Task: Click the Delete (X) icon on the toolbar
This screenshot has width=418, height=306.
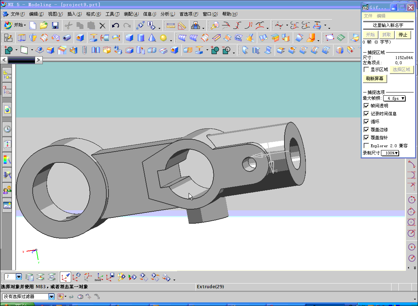Action: pos(103,25)
